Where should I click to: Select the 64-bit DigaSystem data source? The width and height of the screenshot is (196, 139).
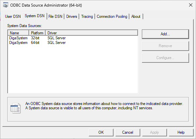tap(38, 43)
